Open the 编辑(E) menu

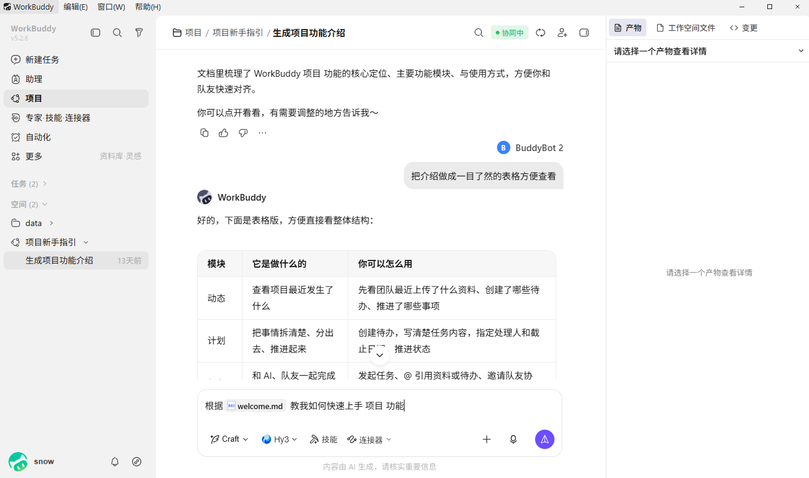click(76, 7)
